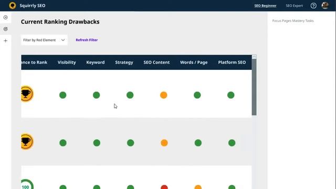Click the Visibility column header
Viewport: 336px width, 189px height.
pyautogui.click(x=67, y=62)
